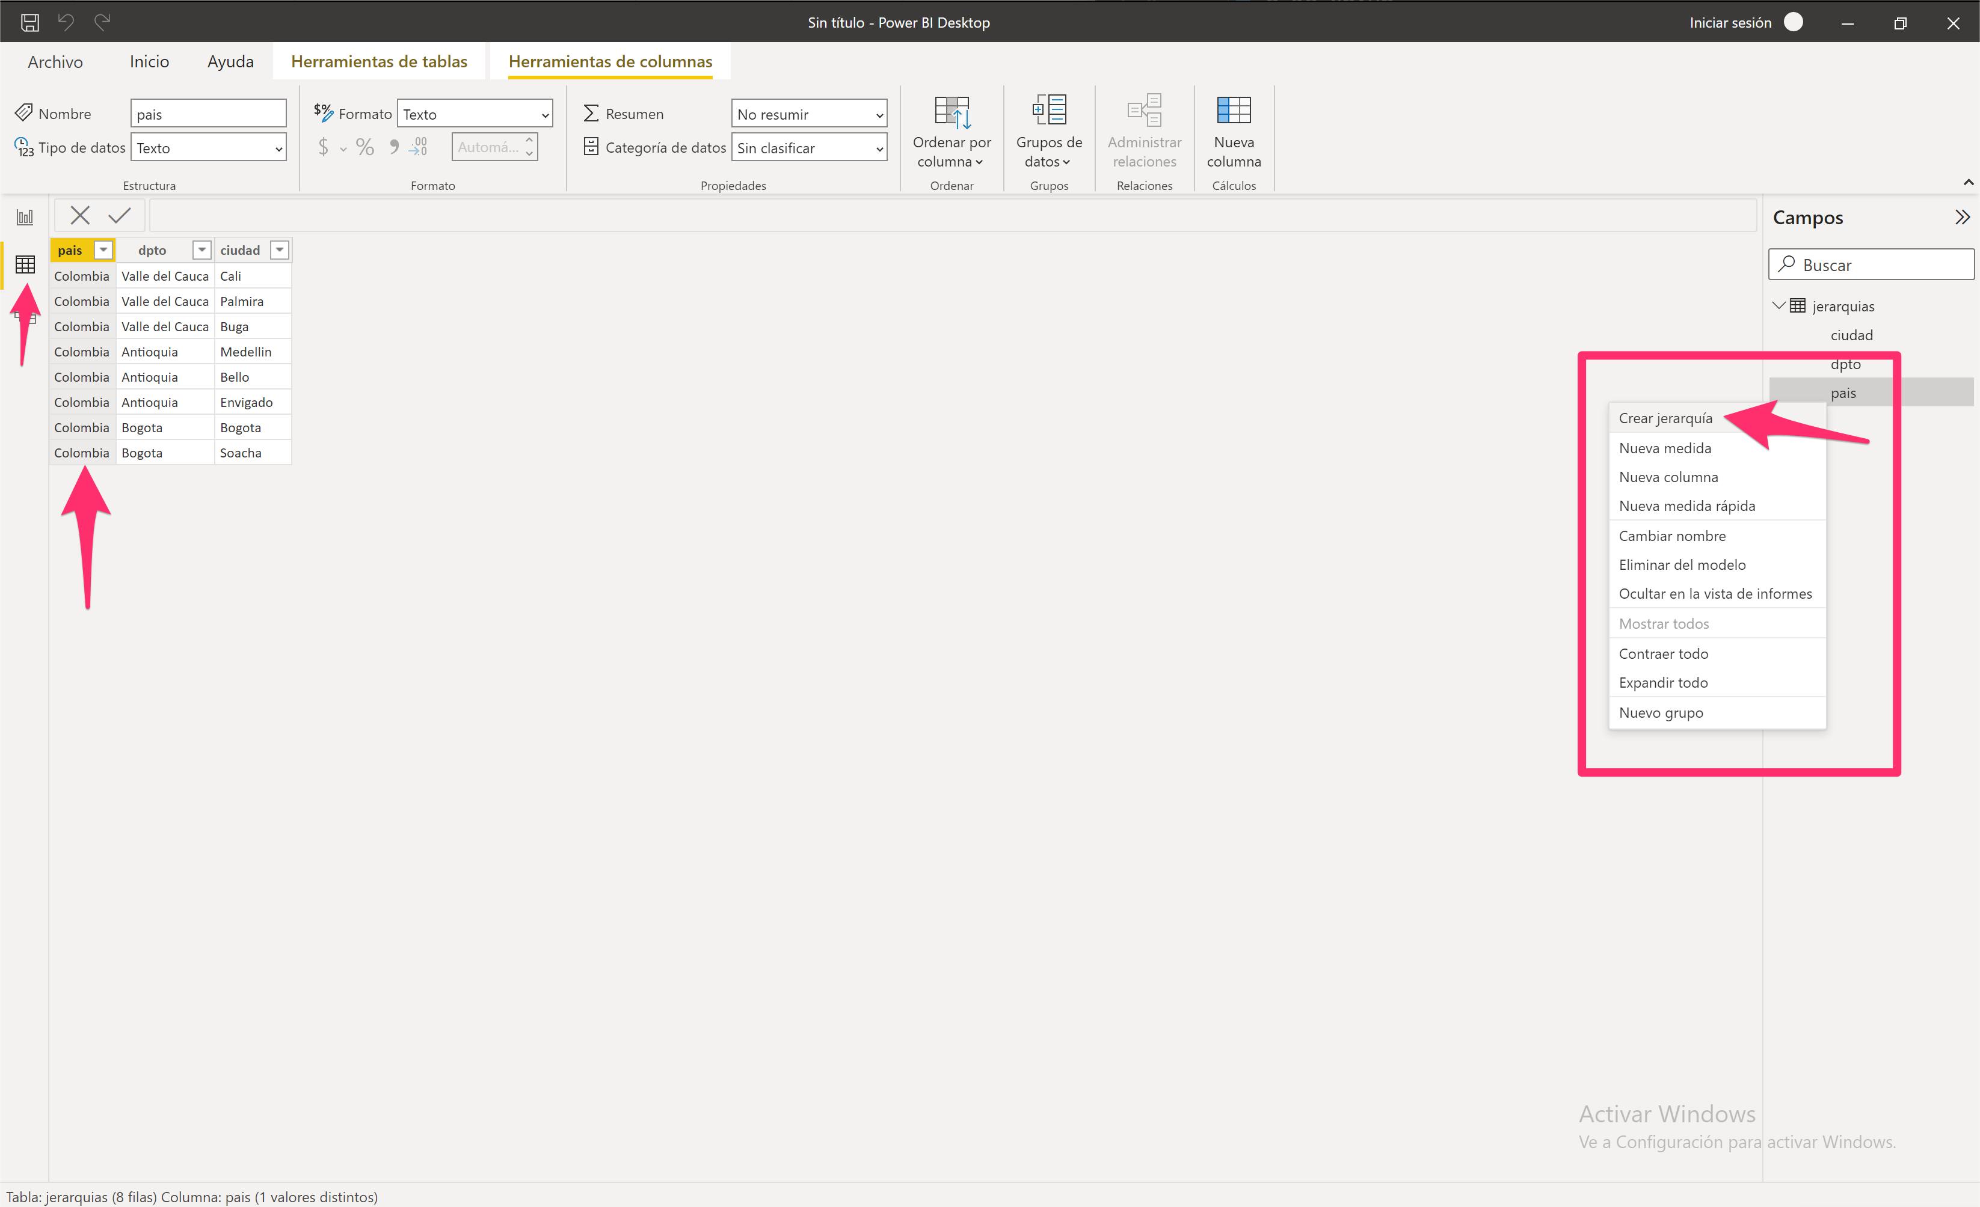Switch to the Ayuda ribbon tab
Screen dimensions: 1980x1207
pyautogui.click(x=230, y=61)
